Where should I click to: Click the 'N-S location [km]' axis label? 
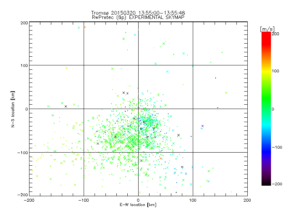click(x=13, y=109)
